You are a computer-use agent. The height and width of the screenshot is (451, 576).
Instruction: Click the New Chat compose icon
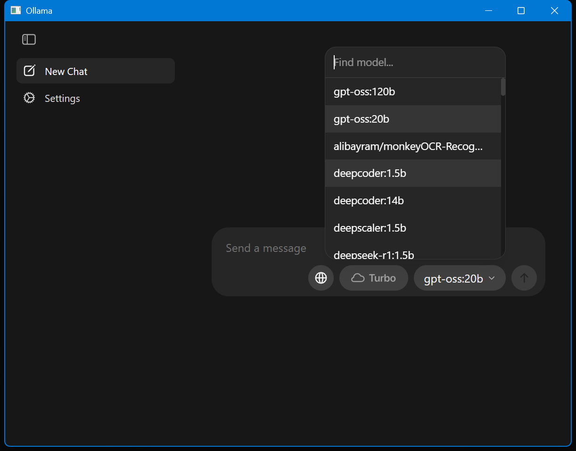[29, 71]
